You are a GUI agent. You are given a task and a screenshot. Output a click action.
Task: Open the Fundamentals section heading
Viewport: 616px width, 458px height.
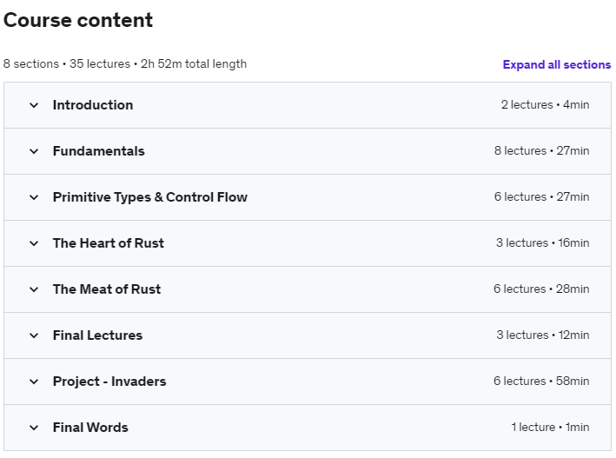(98, 151)
